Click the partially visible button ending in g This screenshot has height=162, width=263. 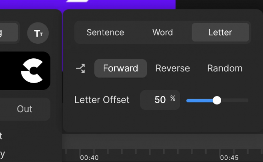pyautogui.click(x=8, y=33)
